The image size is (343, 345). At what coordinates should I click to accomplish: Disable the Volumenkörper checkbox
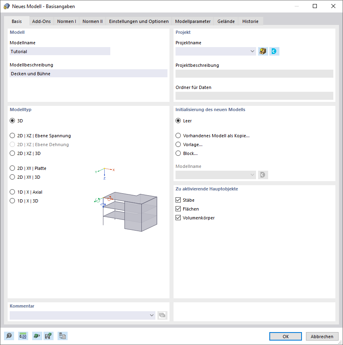pyautogui.click(x=178, y=217)
